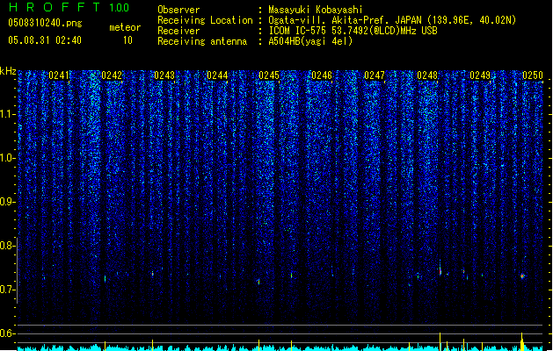Screen dimensions: 553x351
Task: Click the 0249 time marker
Action: tap(480, 75)
